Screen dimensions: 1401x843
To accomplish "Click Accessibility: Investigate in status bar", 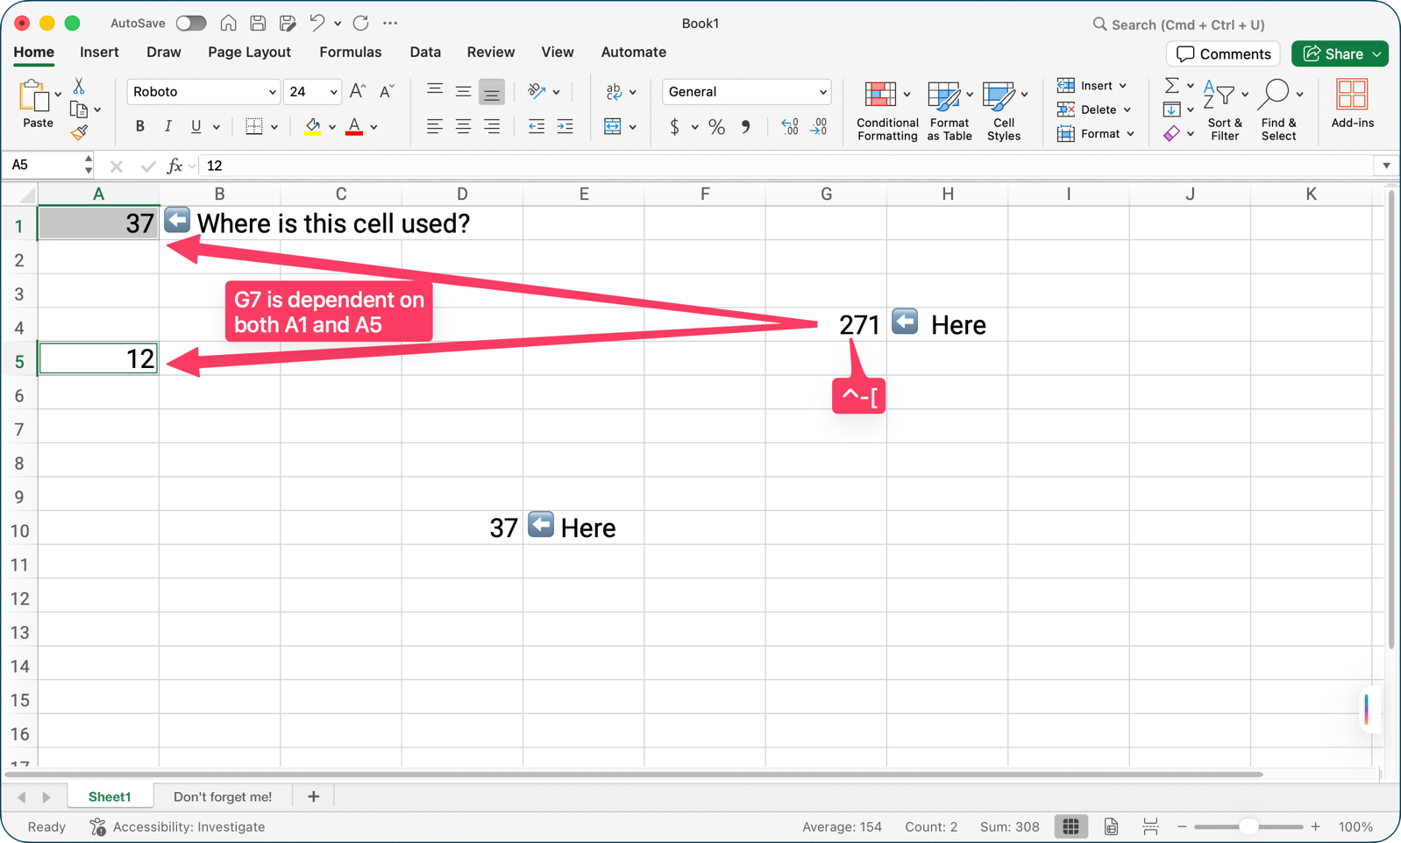I will (x=177, y=826).
